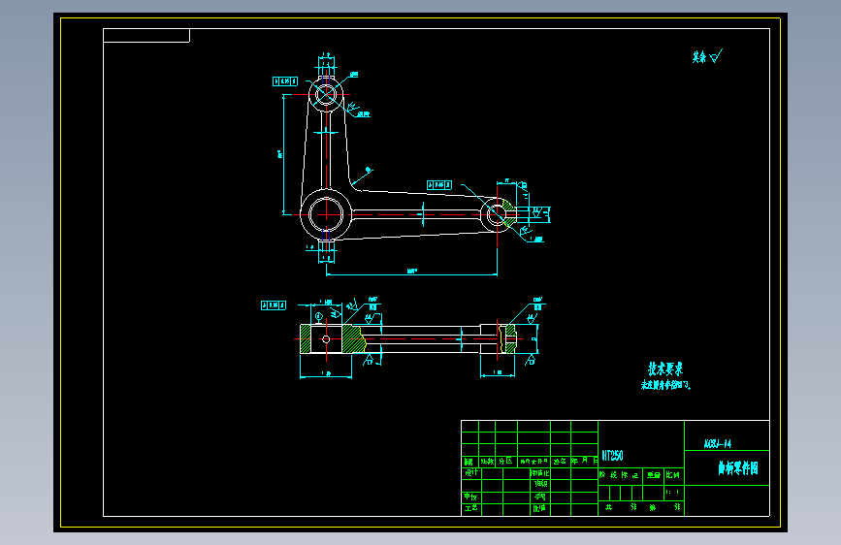The width and height of the screenshot is (841, 545).
Task: Click the empty revision box at sheet top-left
Action: click(146, 36)
